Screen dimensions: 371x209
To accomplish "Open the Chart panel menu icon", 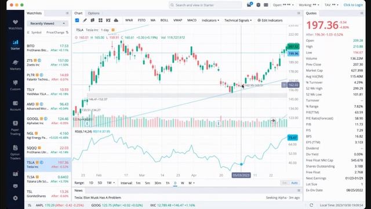I will point(299,13).
